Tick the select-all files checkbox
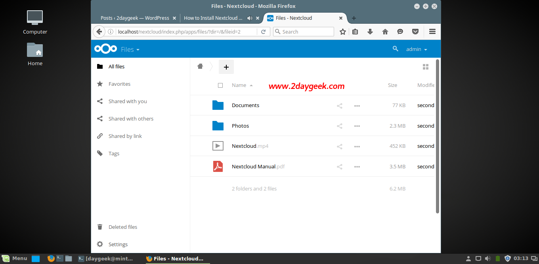This screenshot has height=264, width=539. tap(220, 85)
